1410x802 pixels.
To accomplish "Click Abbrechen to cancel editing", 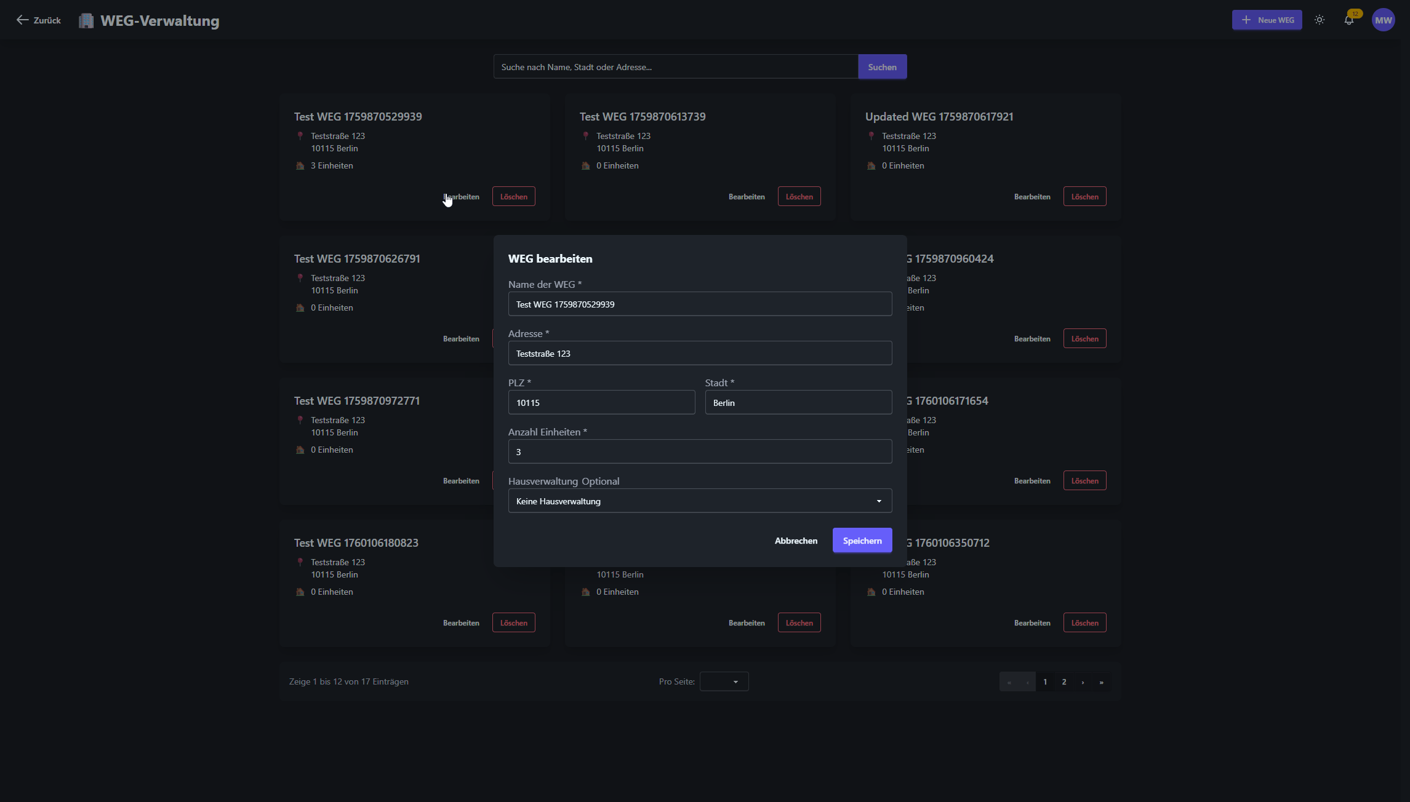I will 796,541.
